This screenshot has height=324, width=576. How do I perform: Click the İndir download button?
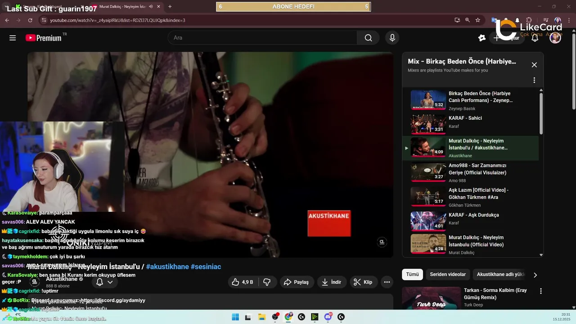click(331, 282)
